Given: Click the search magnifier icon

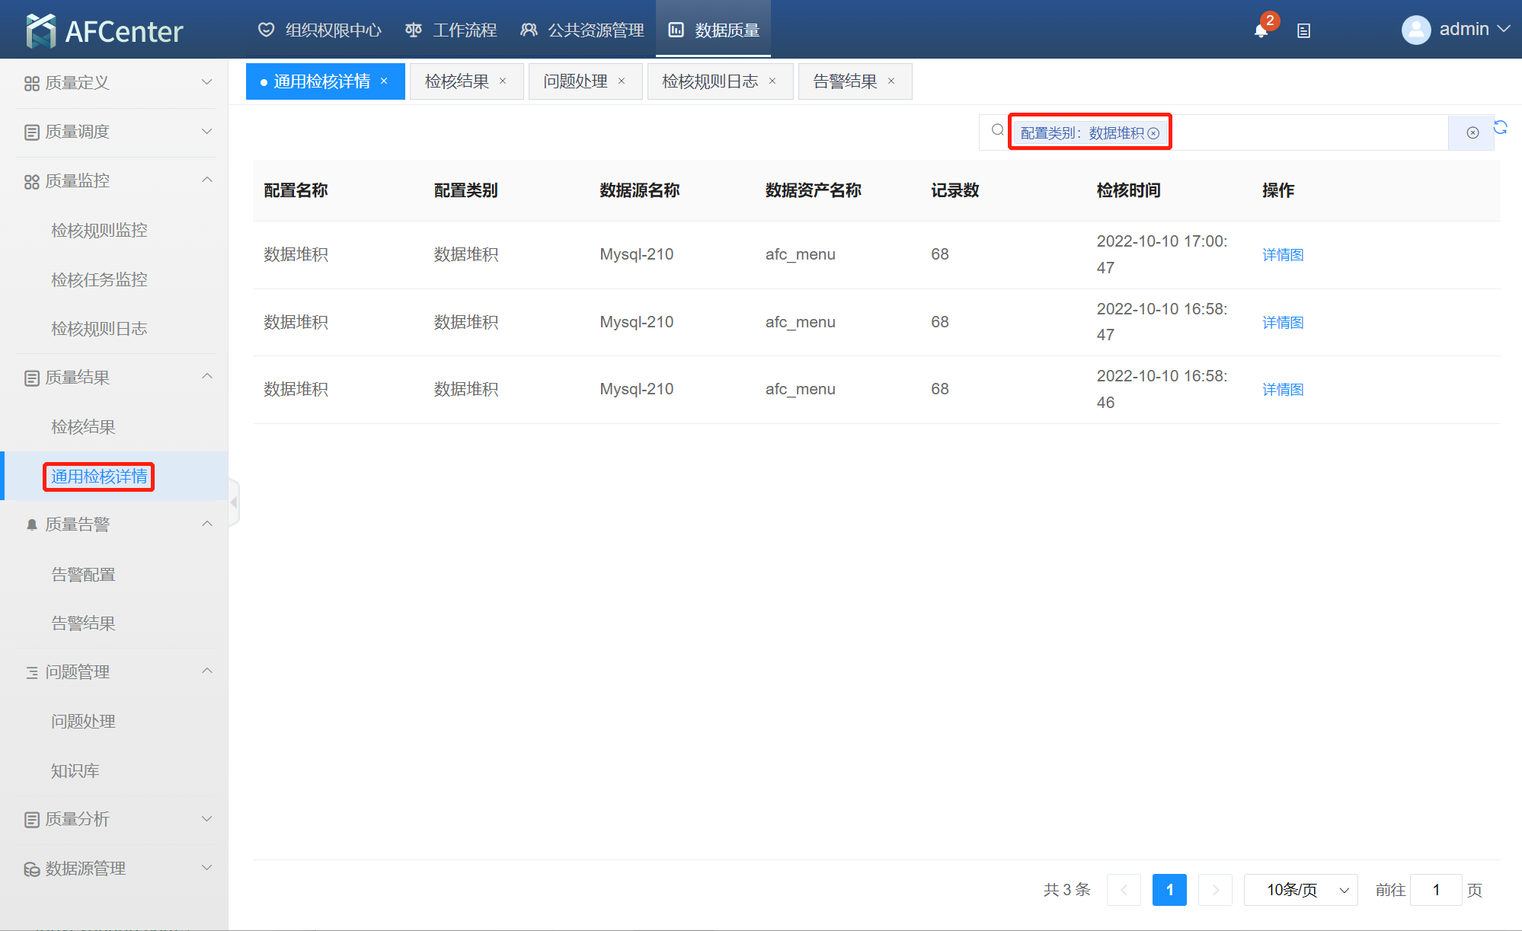Looking at the screenshot, I should (997, 130).
